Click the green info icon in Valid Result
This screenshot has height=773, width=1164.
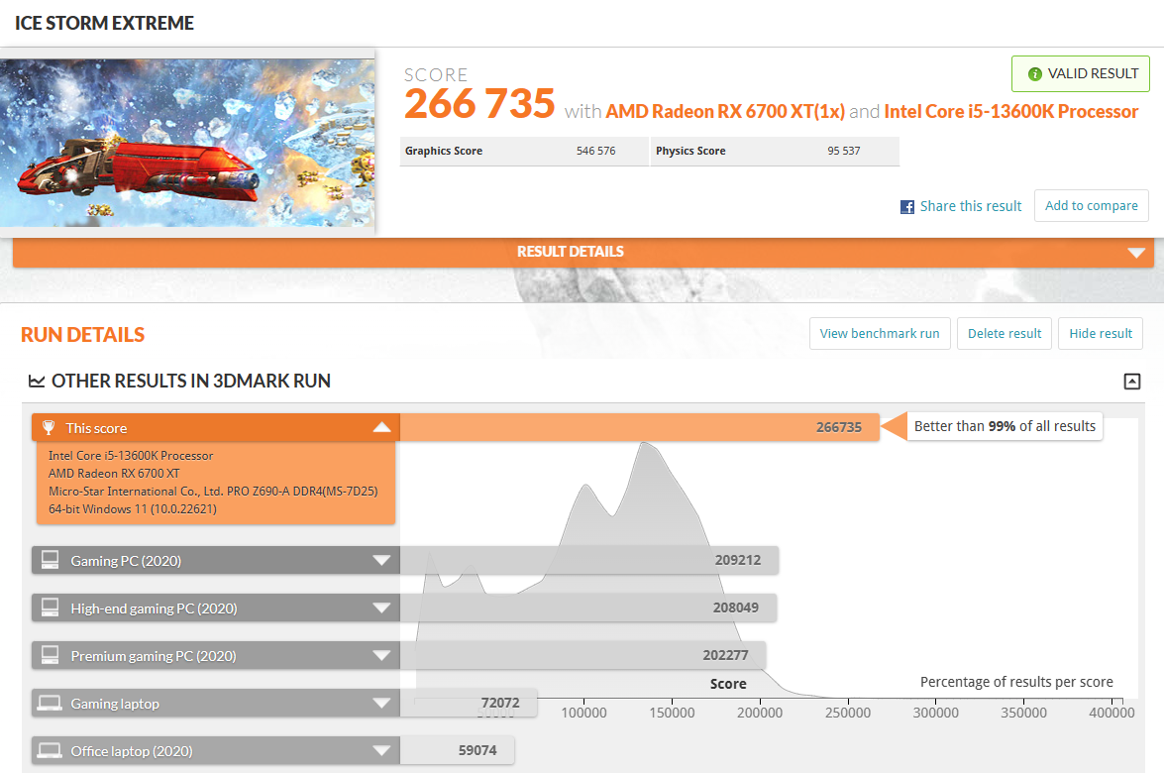1035,74
